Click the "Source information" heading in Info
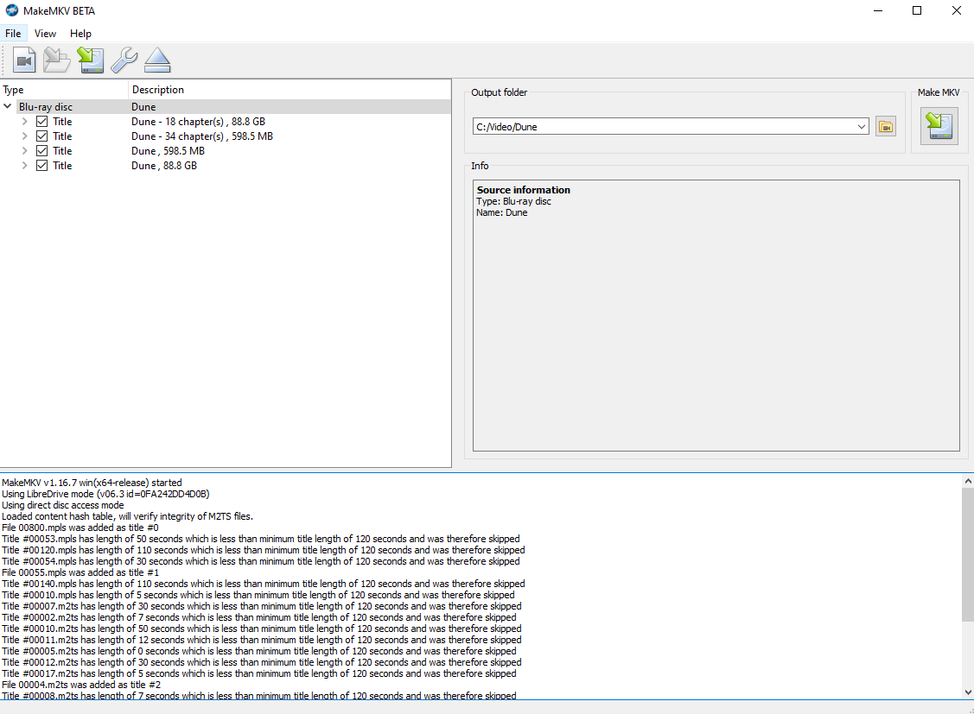The height and width of the screenshot is (714, 974). pos(523,190)
